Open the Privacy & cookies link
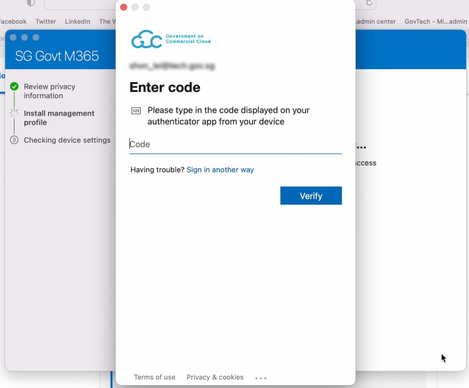 (215, 377)
